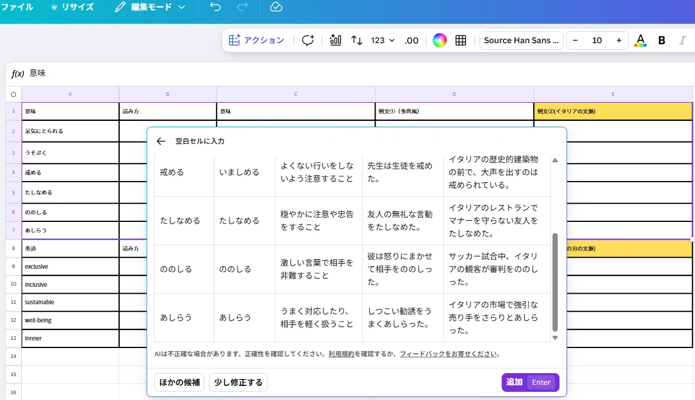Click scroll up arrow in preview panel
The image size is (695, 400).
(555, 161)
